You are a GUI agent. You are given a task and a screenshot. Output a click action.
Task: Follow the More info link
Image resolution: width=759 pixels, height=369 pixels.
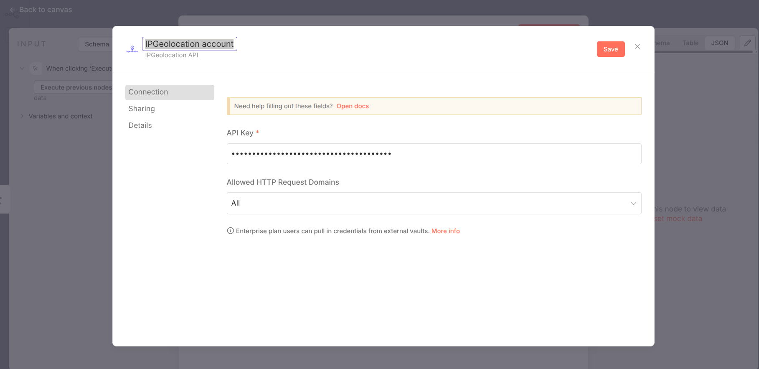point(445,231)
